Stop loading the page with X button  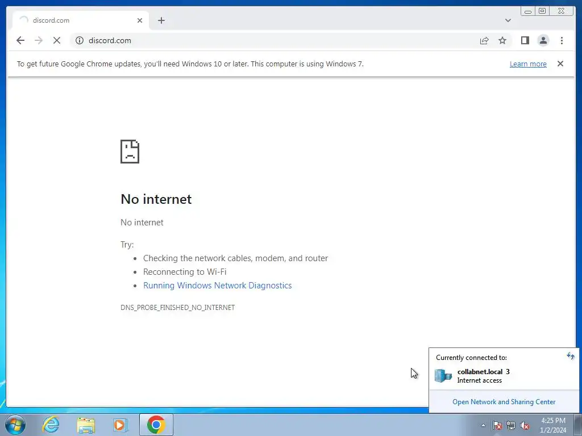(57, 40)
